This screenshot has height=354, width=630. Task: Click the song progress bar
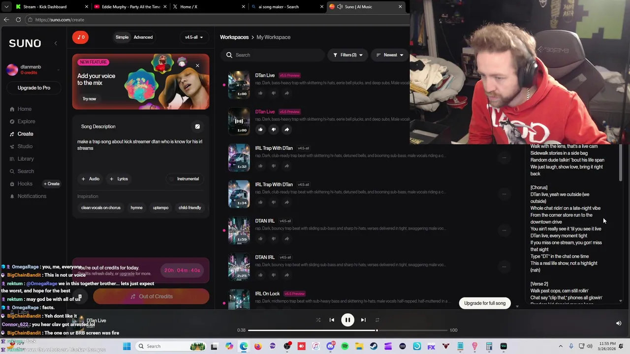click(x=347, y=330)
